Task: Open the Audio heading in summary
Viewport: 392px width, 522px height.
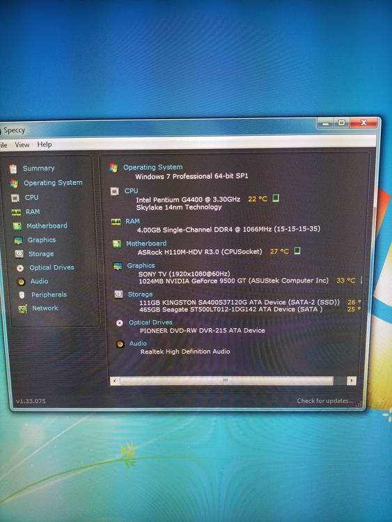Action: [x=138, y=343]
